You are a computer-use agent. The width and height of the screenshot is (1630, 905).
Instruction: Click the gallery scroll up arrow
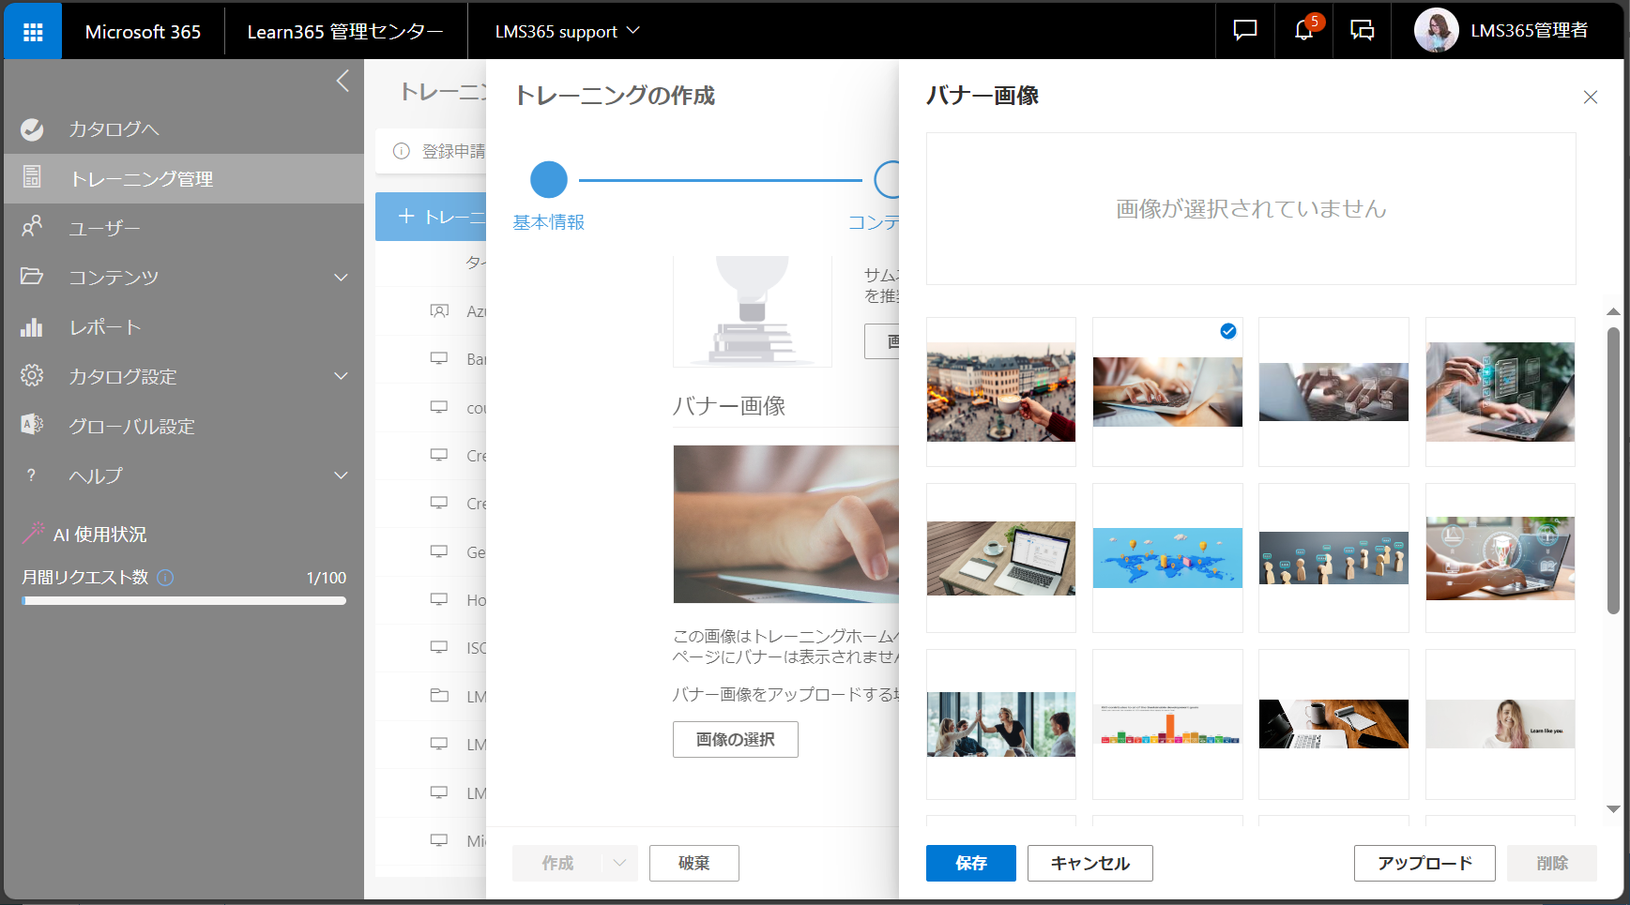pyautogui.click(x=1613, y=311)
